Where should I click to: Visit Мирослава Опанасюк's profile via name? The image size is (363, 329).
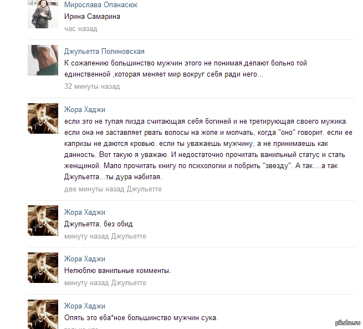[101, 5]
